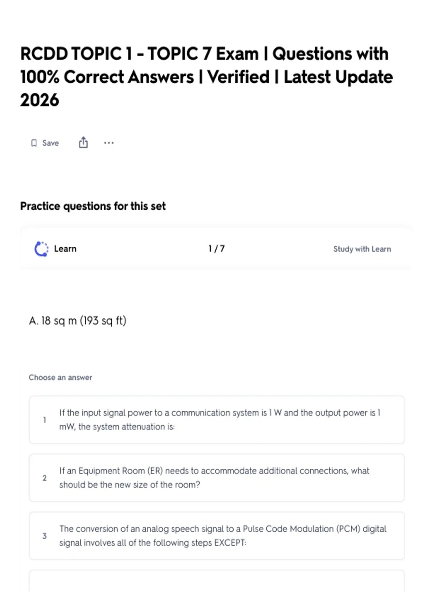Click the prompt text A. 18 sq m
433x613 pixels.
coord(78,321)
